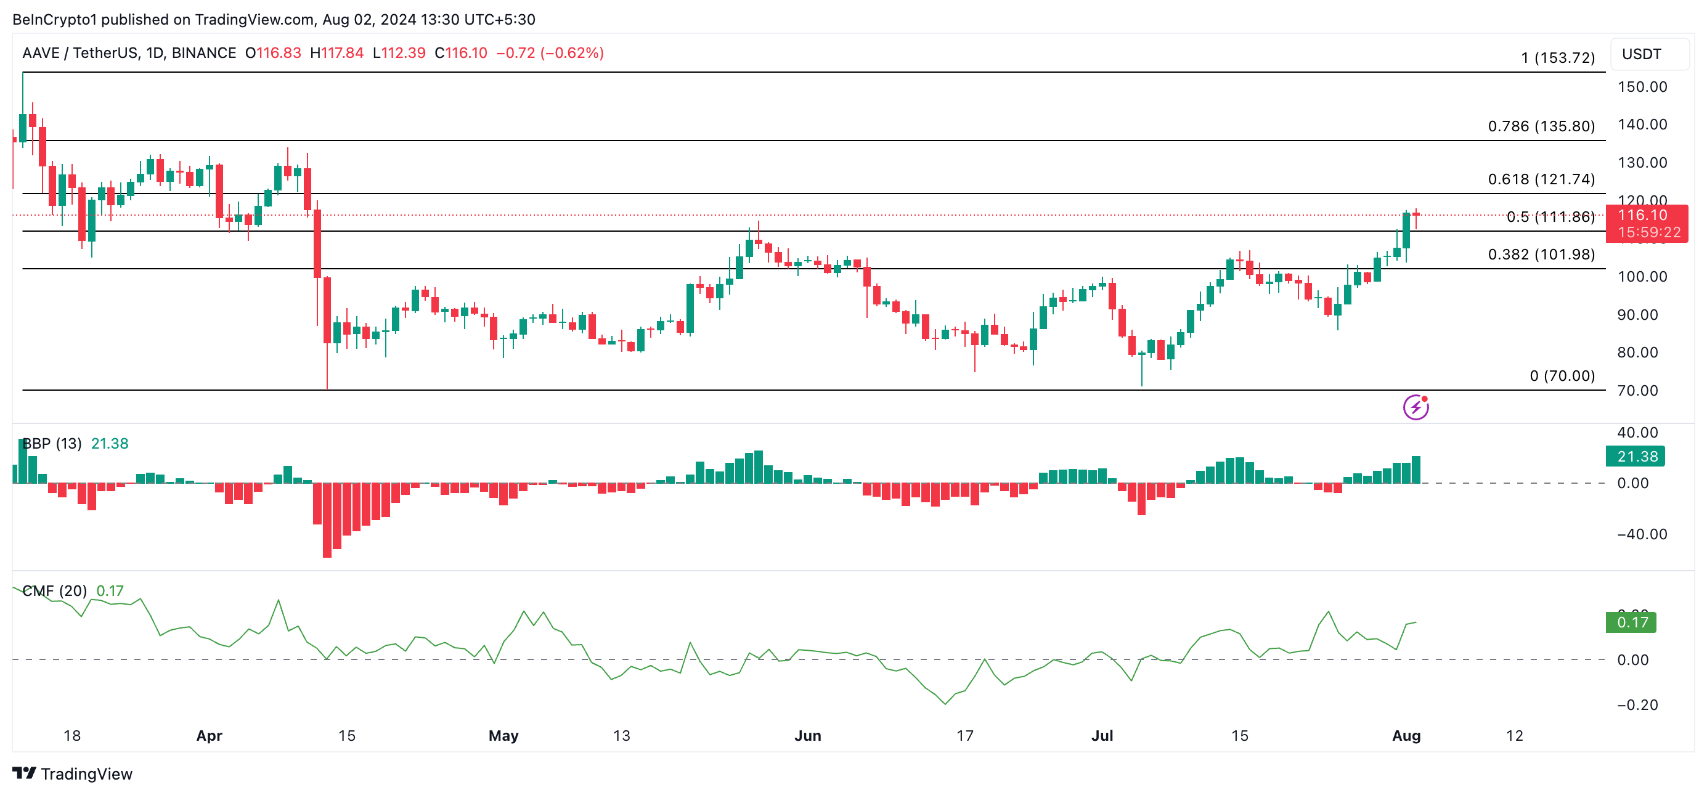Screen dimensions: 1707x795
Task: Select the CMF (20) indicator label
Action: 54,590
